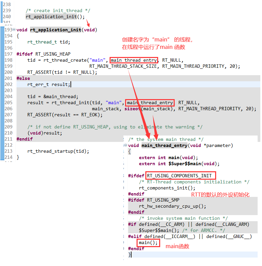
Task: Click the #endif on line 211
Action: tap(25, 139)
